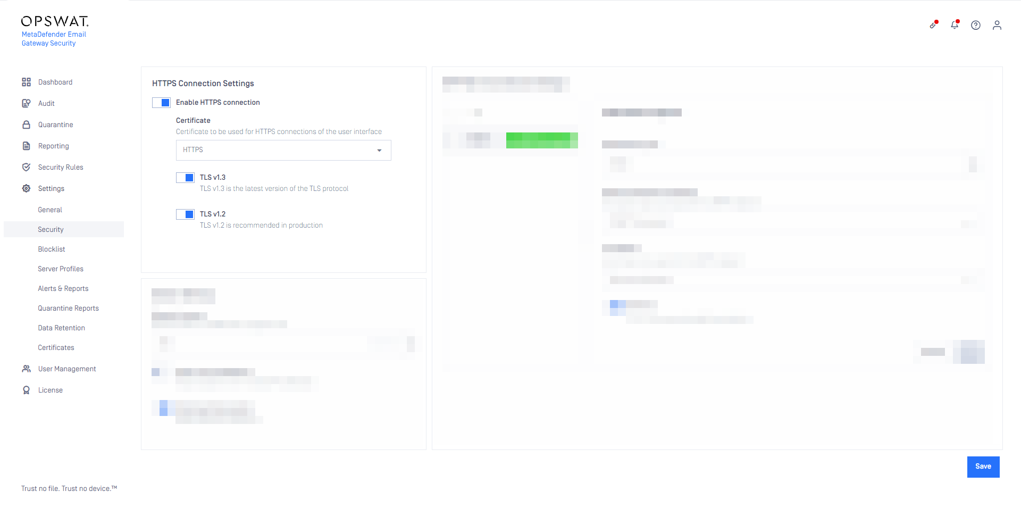The width and height of the screenshot is (1021, 508).
Task: Click the link status icon in header
Action: click(x=934, y=24)
